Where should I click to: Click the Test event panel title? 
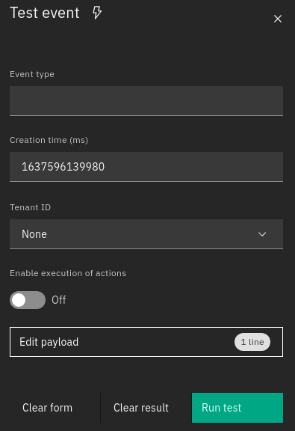[x=45, y=13]
